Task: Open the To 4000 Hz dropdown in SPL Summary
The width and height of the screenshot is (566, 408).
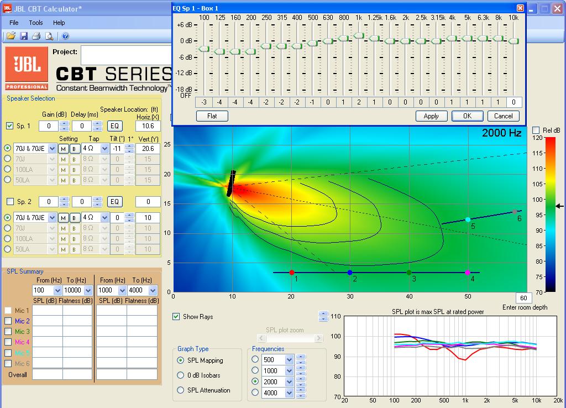Action: (153, 290)
